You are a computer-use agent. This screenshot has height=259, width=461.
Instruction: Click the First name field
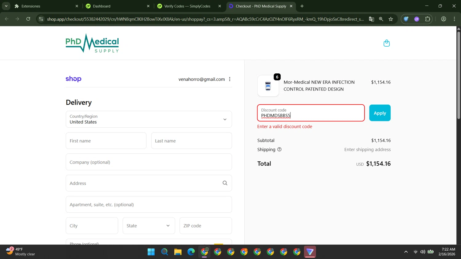pos(106,141)
